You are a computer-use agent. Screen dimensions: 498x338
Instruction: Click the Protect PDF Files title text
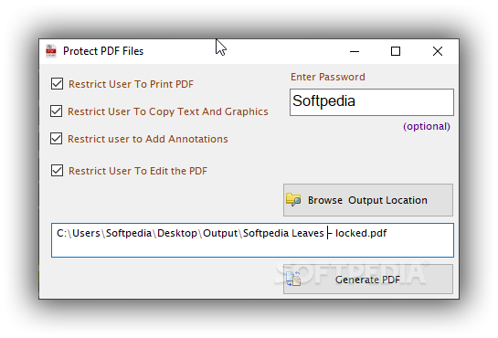click(103, 51)
